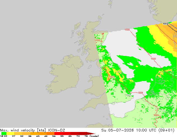The image size is (177, 137).
Task: Click the '27' legend value
Action: point(14,136)
